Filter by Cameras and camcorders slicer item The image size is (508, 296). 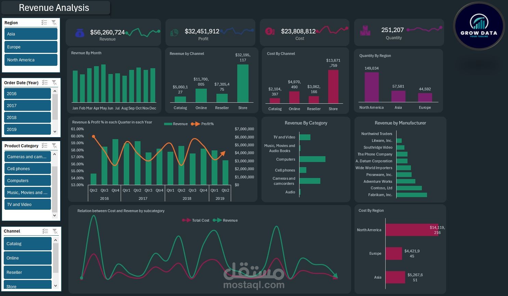[28, 157]
